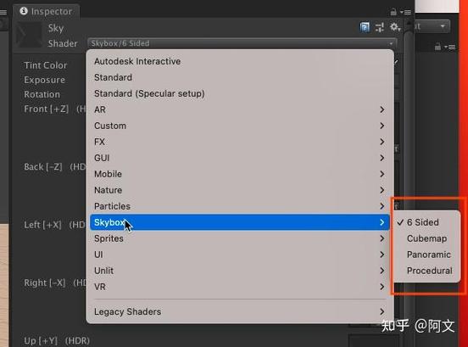
Task: Open the dropdown in the top-right toolbar
Action: coord(432,27)
